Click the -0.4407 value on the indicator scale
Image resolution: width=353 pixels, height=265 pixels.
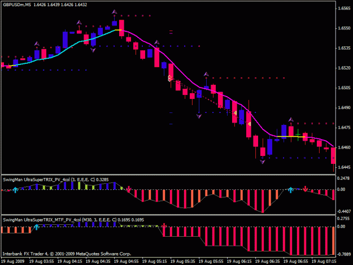344,211
